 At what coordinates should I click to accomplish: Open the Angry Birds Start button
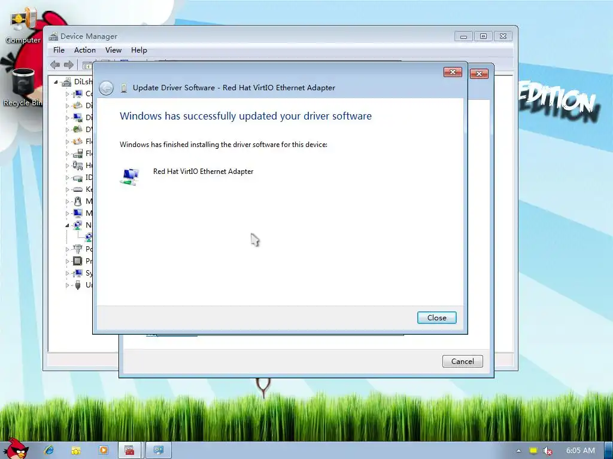[x=16, y=449]
